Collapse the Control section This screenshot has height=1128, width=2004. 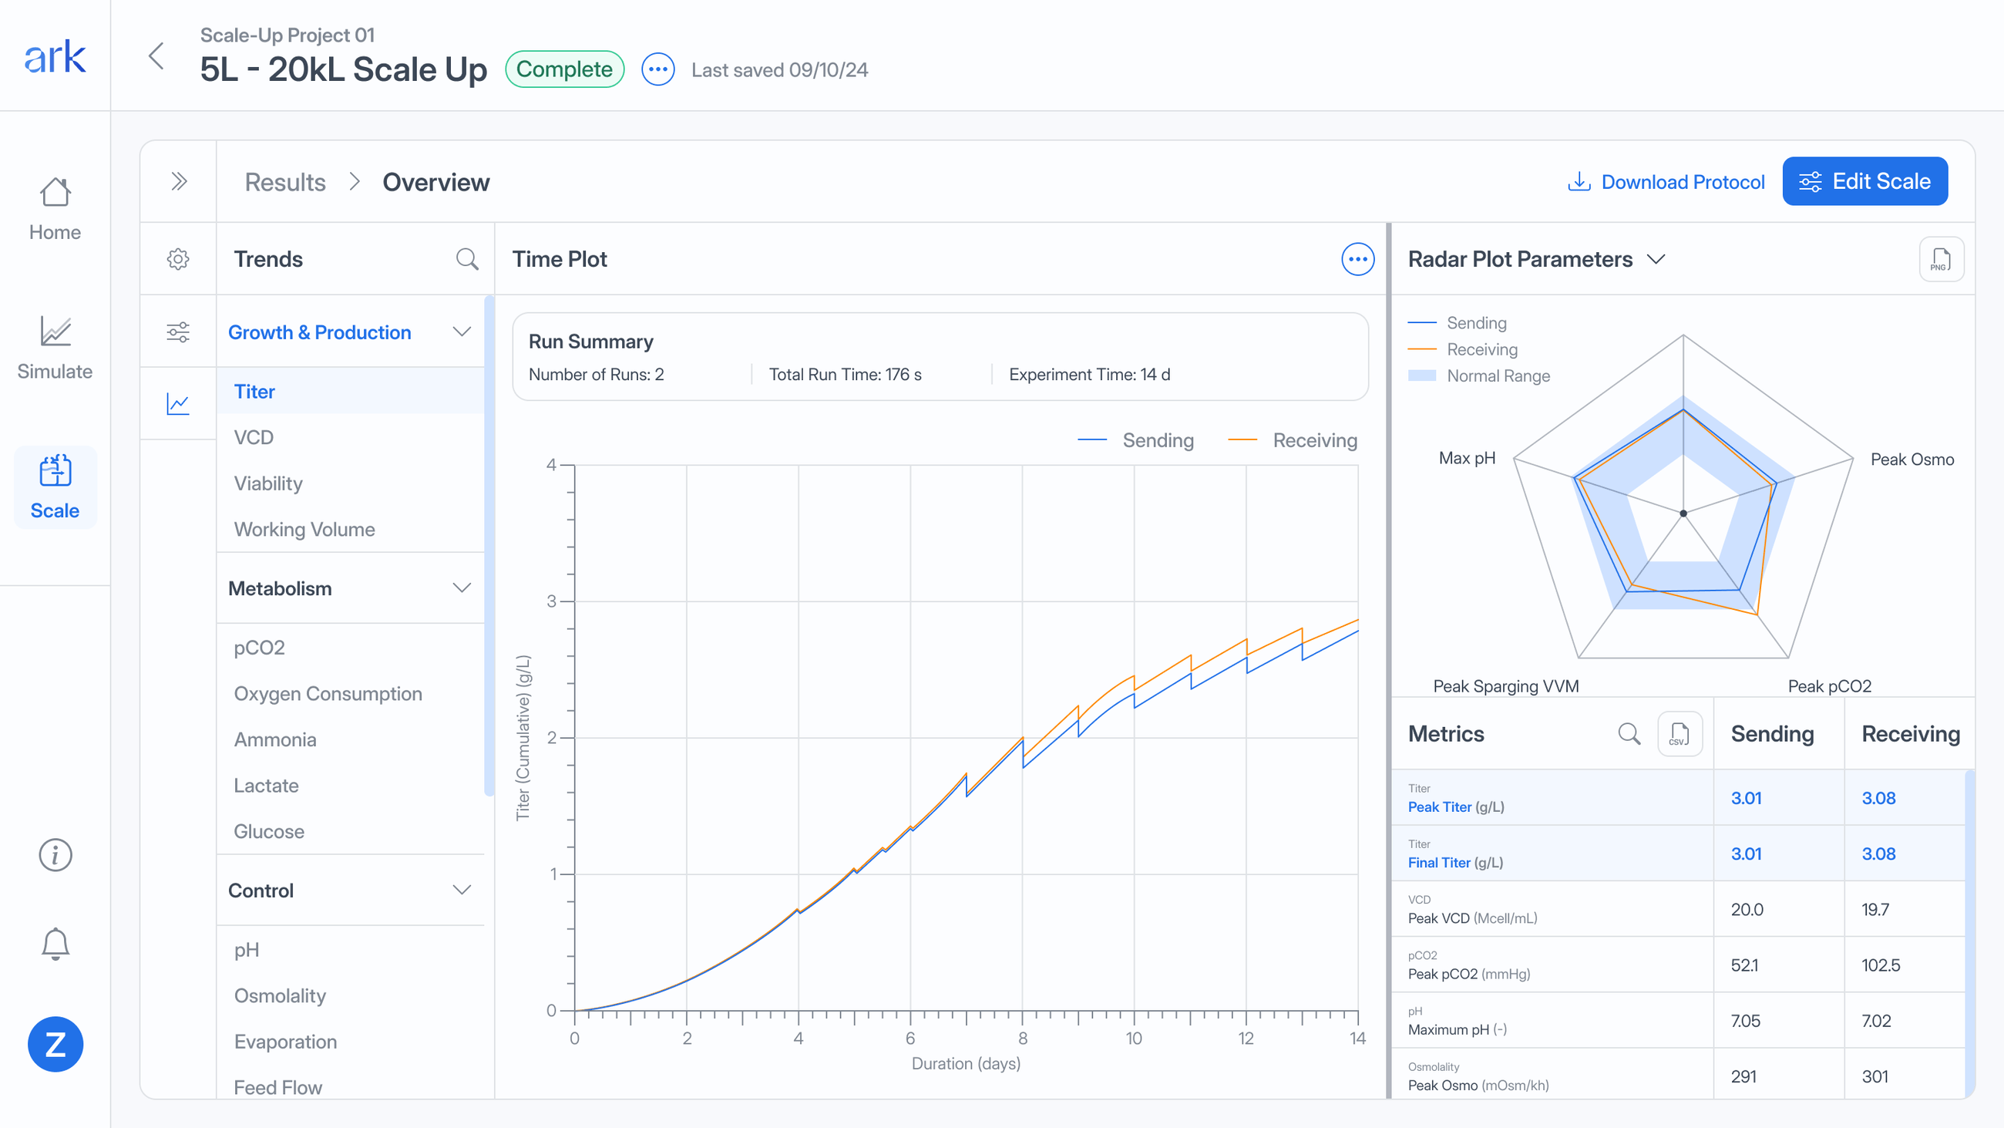pos(462,891)
